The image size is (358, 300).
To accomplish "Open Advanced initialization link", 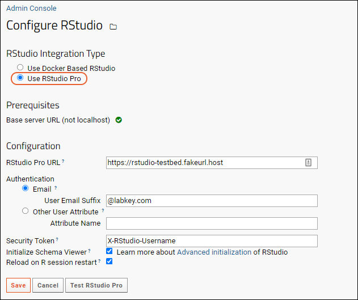I will pyautogui.click(x=214, y=252).
